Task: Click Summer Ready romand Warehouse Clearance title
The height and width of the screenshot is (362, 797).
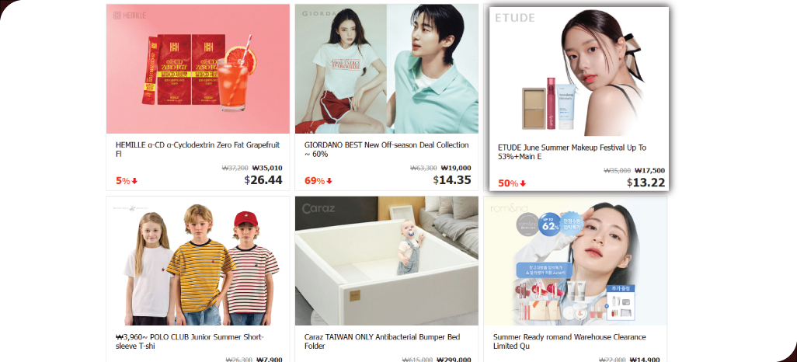Action: tap(569, 342)
